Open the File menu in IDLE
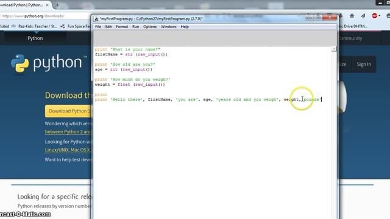 98,27
